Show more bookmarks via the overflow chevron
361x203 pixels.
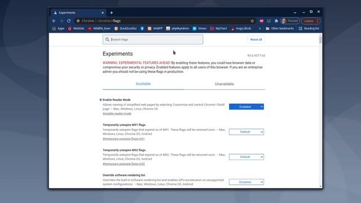click(x=259, y=29)
